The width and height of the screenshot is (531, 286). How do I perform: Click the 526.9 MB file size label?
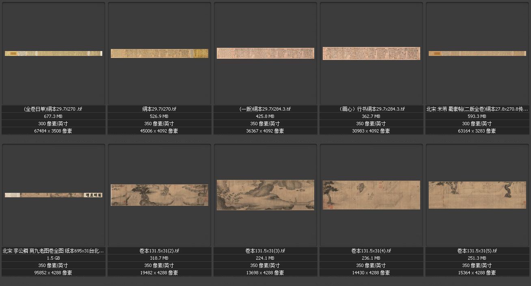click(x=160, y=116)
